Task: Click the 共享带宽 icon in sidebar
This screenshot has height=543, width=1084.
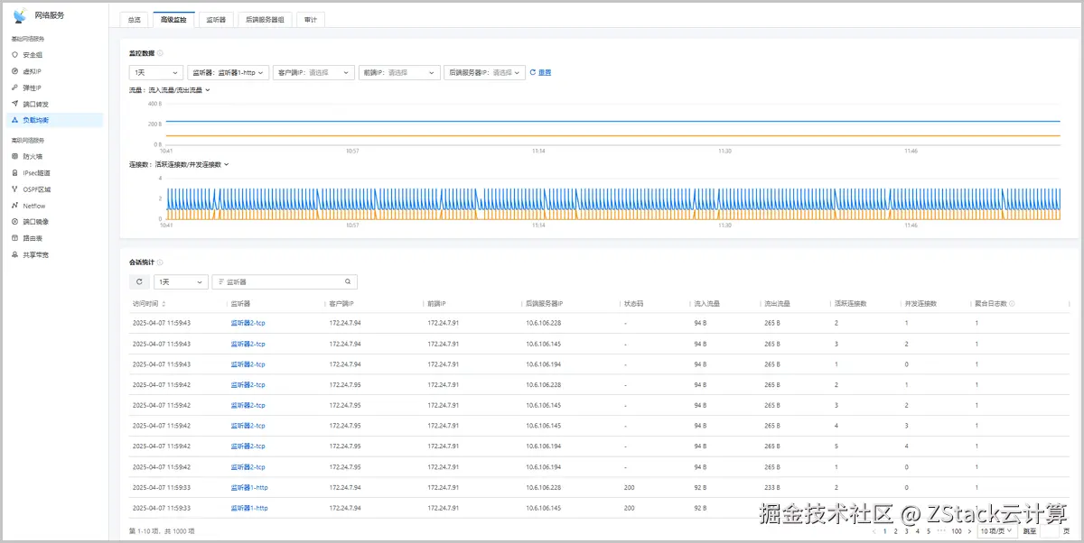Action: click(x=14, y=255)
